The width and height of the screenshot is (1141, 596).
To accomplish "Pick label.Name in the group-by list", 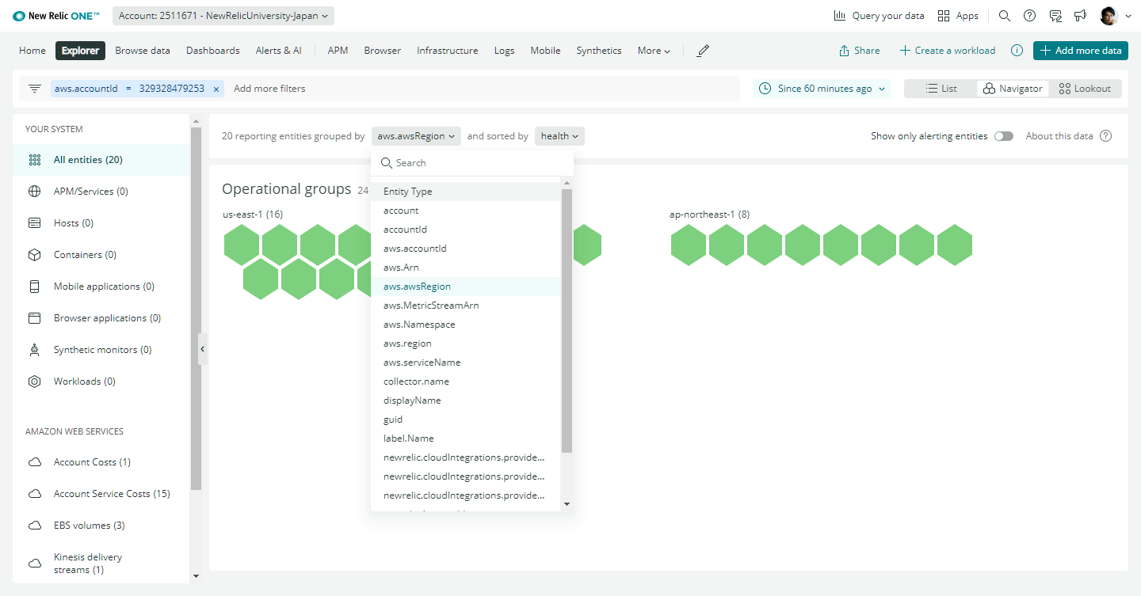I will (x=466, y=438).
